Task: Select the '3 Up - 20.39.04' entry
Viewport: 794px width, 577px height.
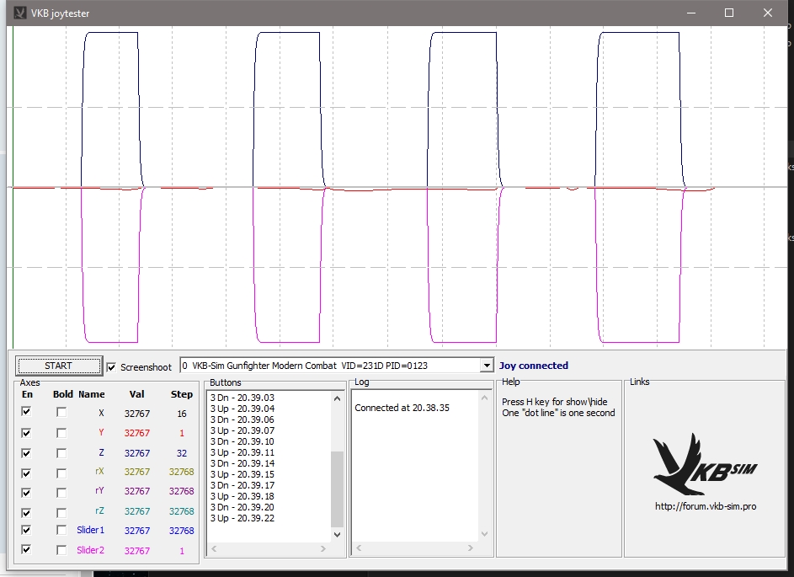Action: pos(242,409)
